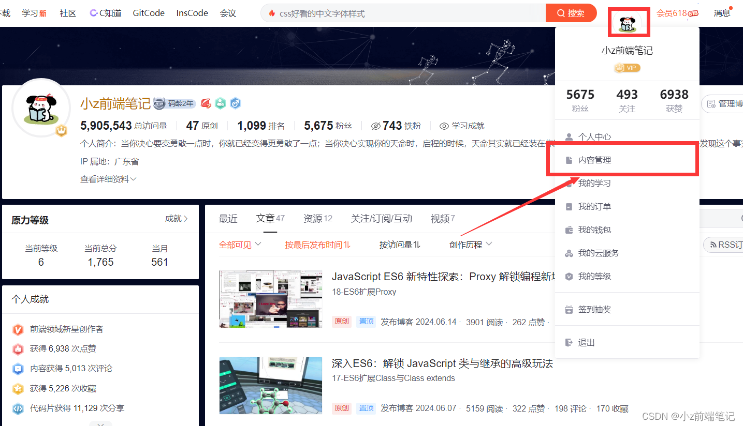Open the Proxy article thumbnail
743x426 pixels.
pos(270,299)
